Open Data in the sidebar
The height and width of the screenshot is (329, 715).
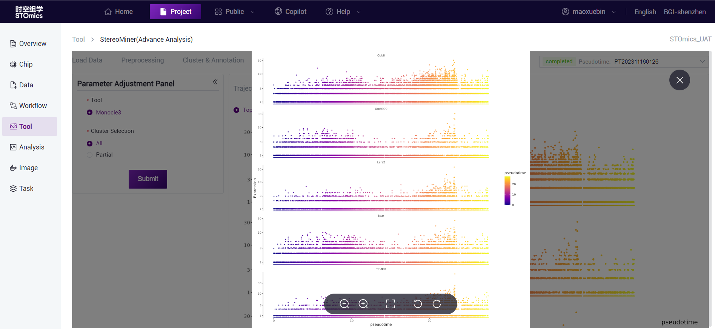[x=29, y=85]
